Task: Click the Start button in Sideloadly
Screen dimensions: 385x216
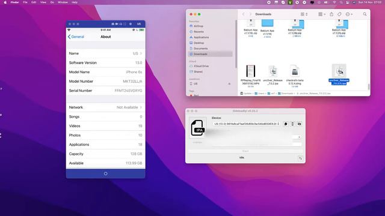Action: coord(245,151)
